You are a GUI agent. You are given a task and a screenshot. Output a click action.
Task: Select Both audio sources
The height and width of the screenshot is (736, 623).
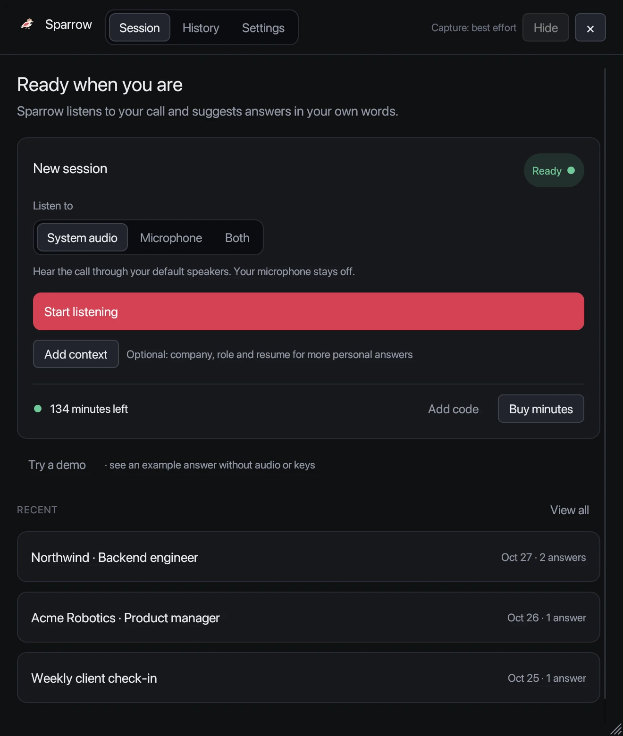(x=237, y=238)
